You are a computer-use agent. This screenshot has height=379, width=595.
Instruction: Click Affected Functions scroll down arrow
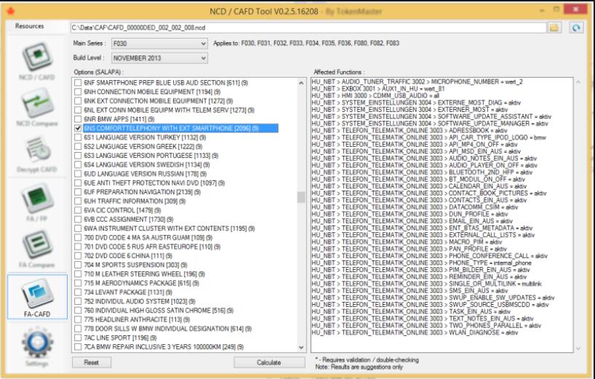[x=578, y=348]
